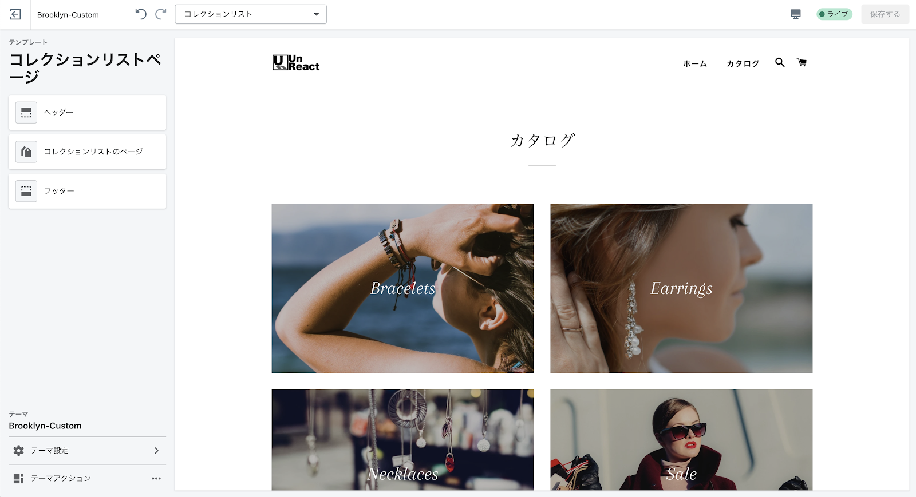Click the フッター section icon
Image resolution: width=916 pixels, height=497 pixels.
pyautogui.click(x=26, y=191)
